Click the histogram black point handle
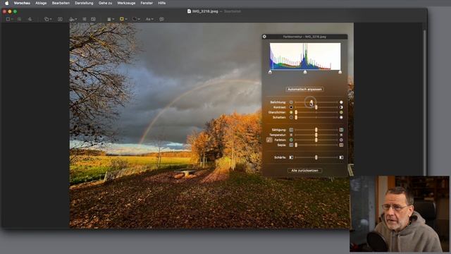This screenshot has width=451, height=254. tap(270, 72)
